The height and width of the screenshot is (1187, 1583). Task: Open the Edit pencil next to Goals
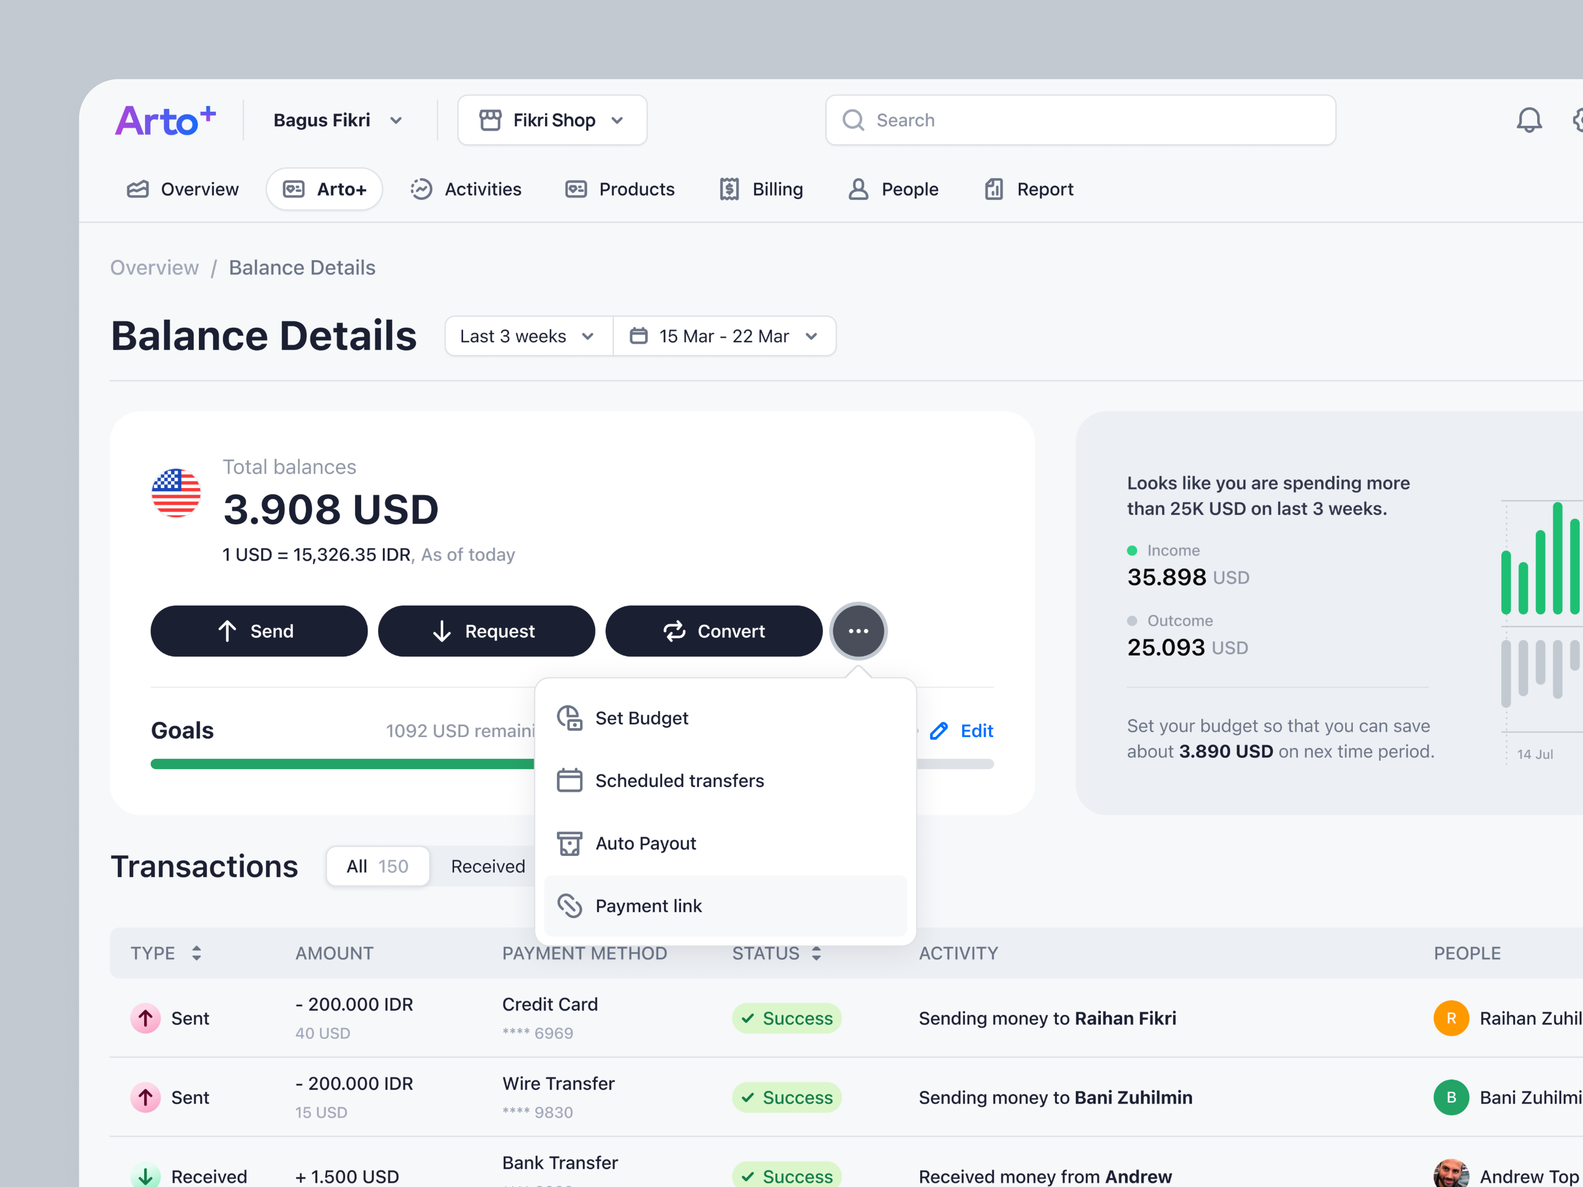[x=939, y=731]
